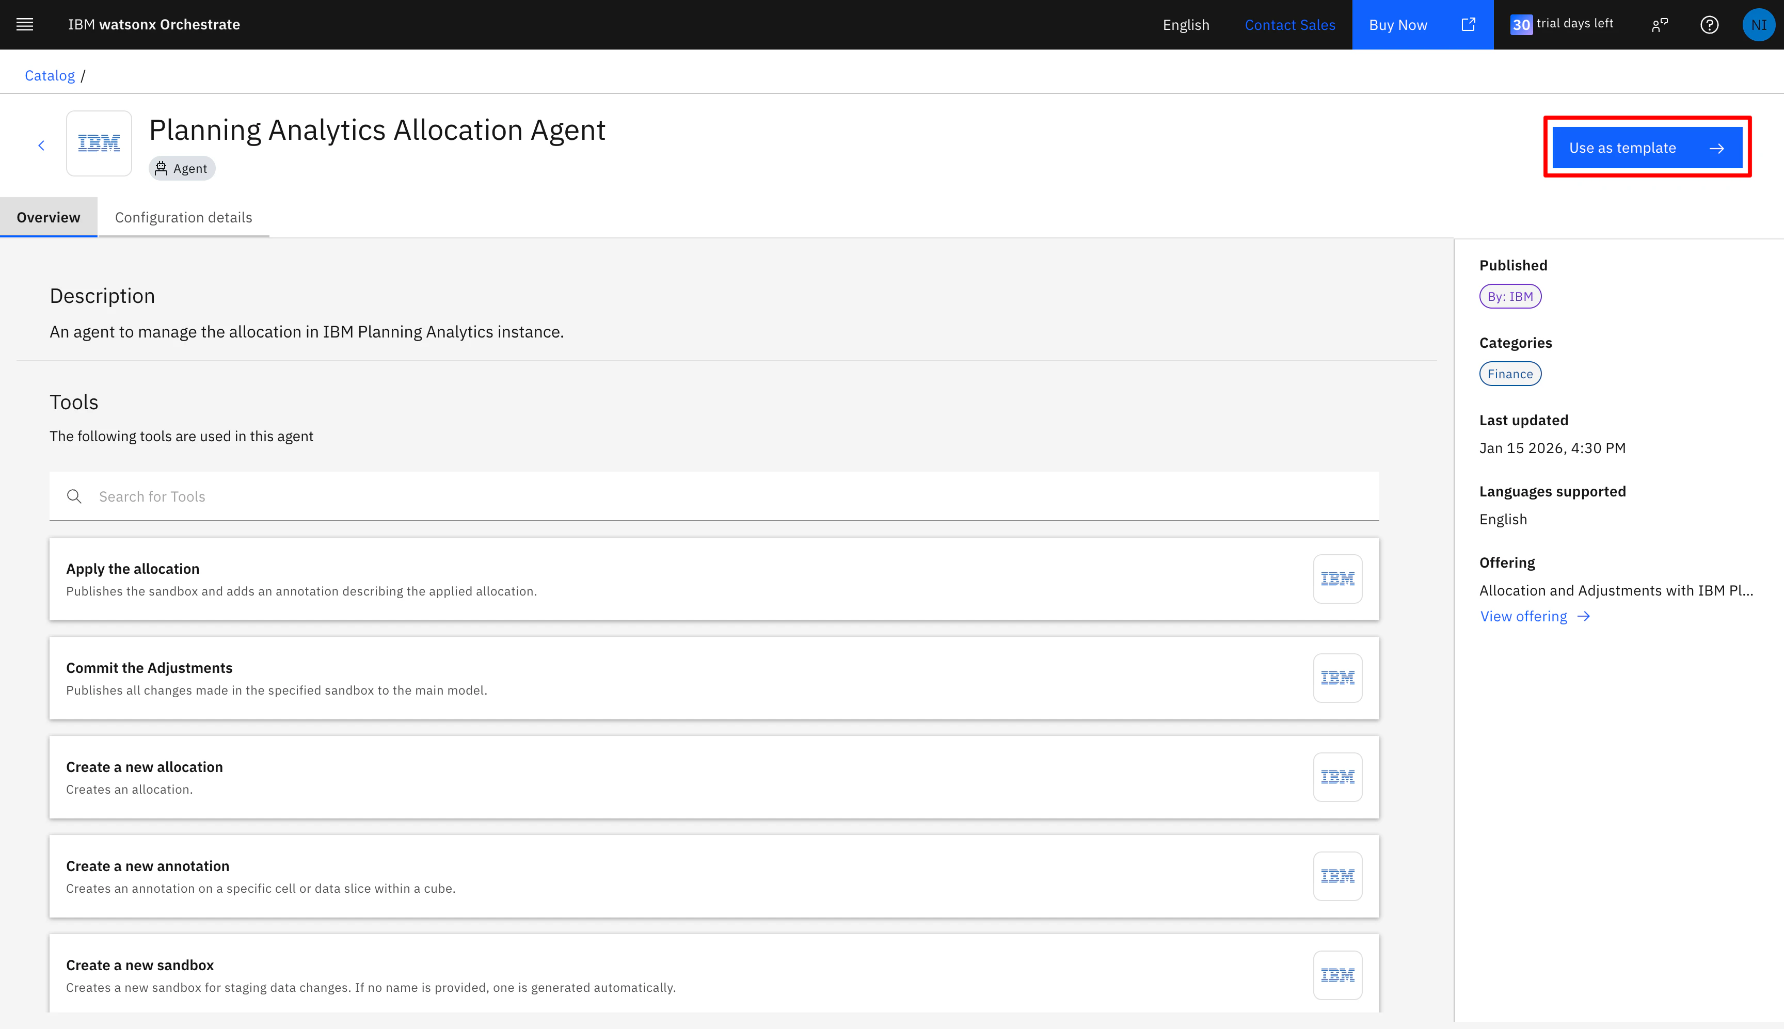
Task: Open the Create a new annotation tool card
Action: pos(636,876)
